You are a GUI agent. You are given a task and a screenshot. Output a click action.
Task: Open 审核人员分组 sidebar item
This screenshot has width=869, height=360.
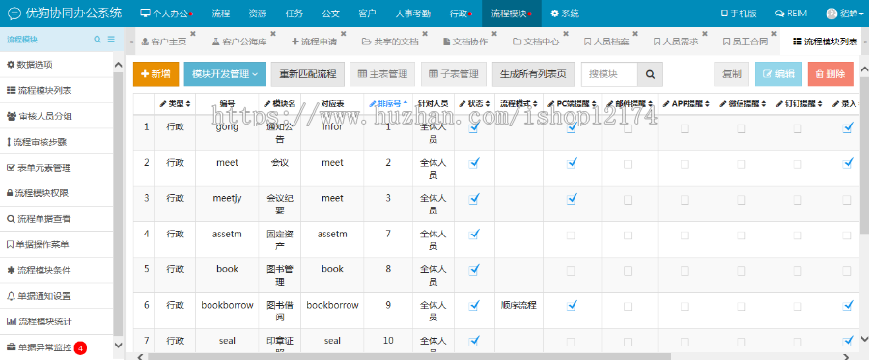tap(57, 117)
